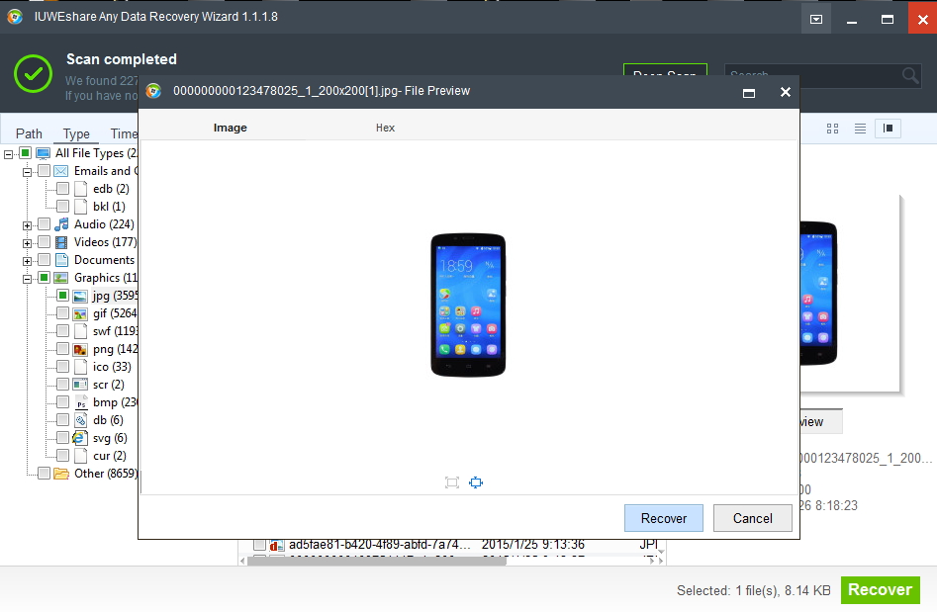Image resolution: width=937 pixels, height=612 pixels.
Task: Click the Audio category music icon
Action: click(61, 224)
